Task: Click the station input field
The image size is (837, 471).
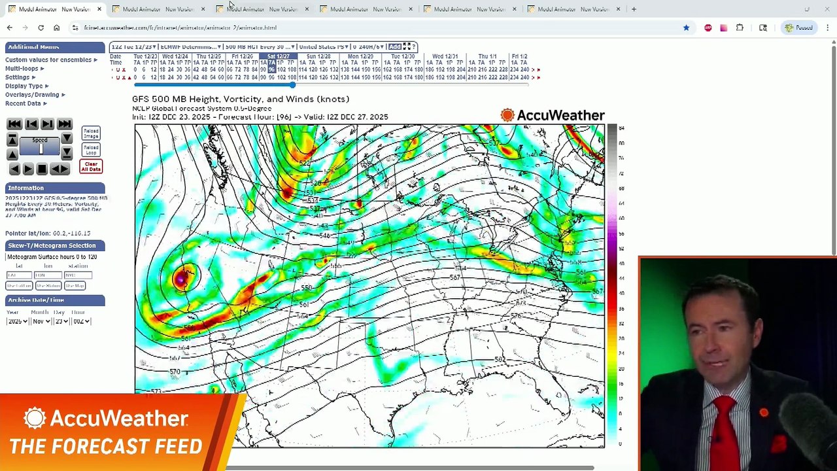Action: coord(78,275)
